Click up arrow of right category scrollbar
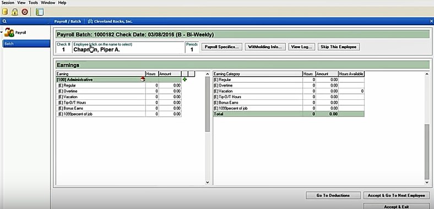Image resolution: width=434 pixels, height=209 pixels. 427,74
